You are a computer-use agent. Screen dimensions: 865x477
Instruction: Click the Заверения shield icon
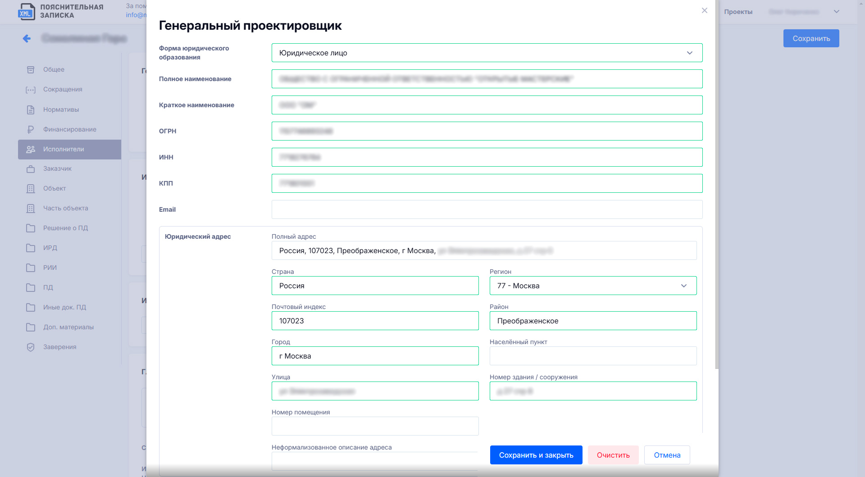pos(31,347)
